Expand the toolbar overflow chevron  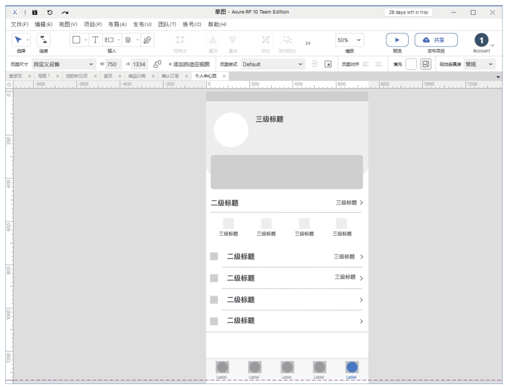coord(308,42)
